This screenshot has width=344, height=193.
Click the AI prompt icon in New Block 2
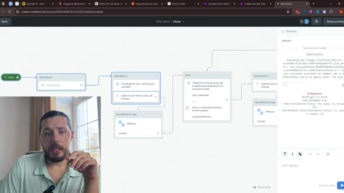117,84
